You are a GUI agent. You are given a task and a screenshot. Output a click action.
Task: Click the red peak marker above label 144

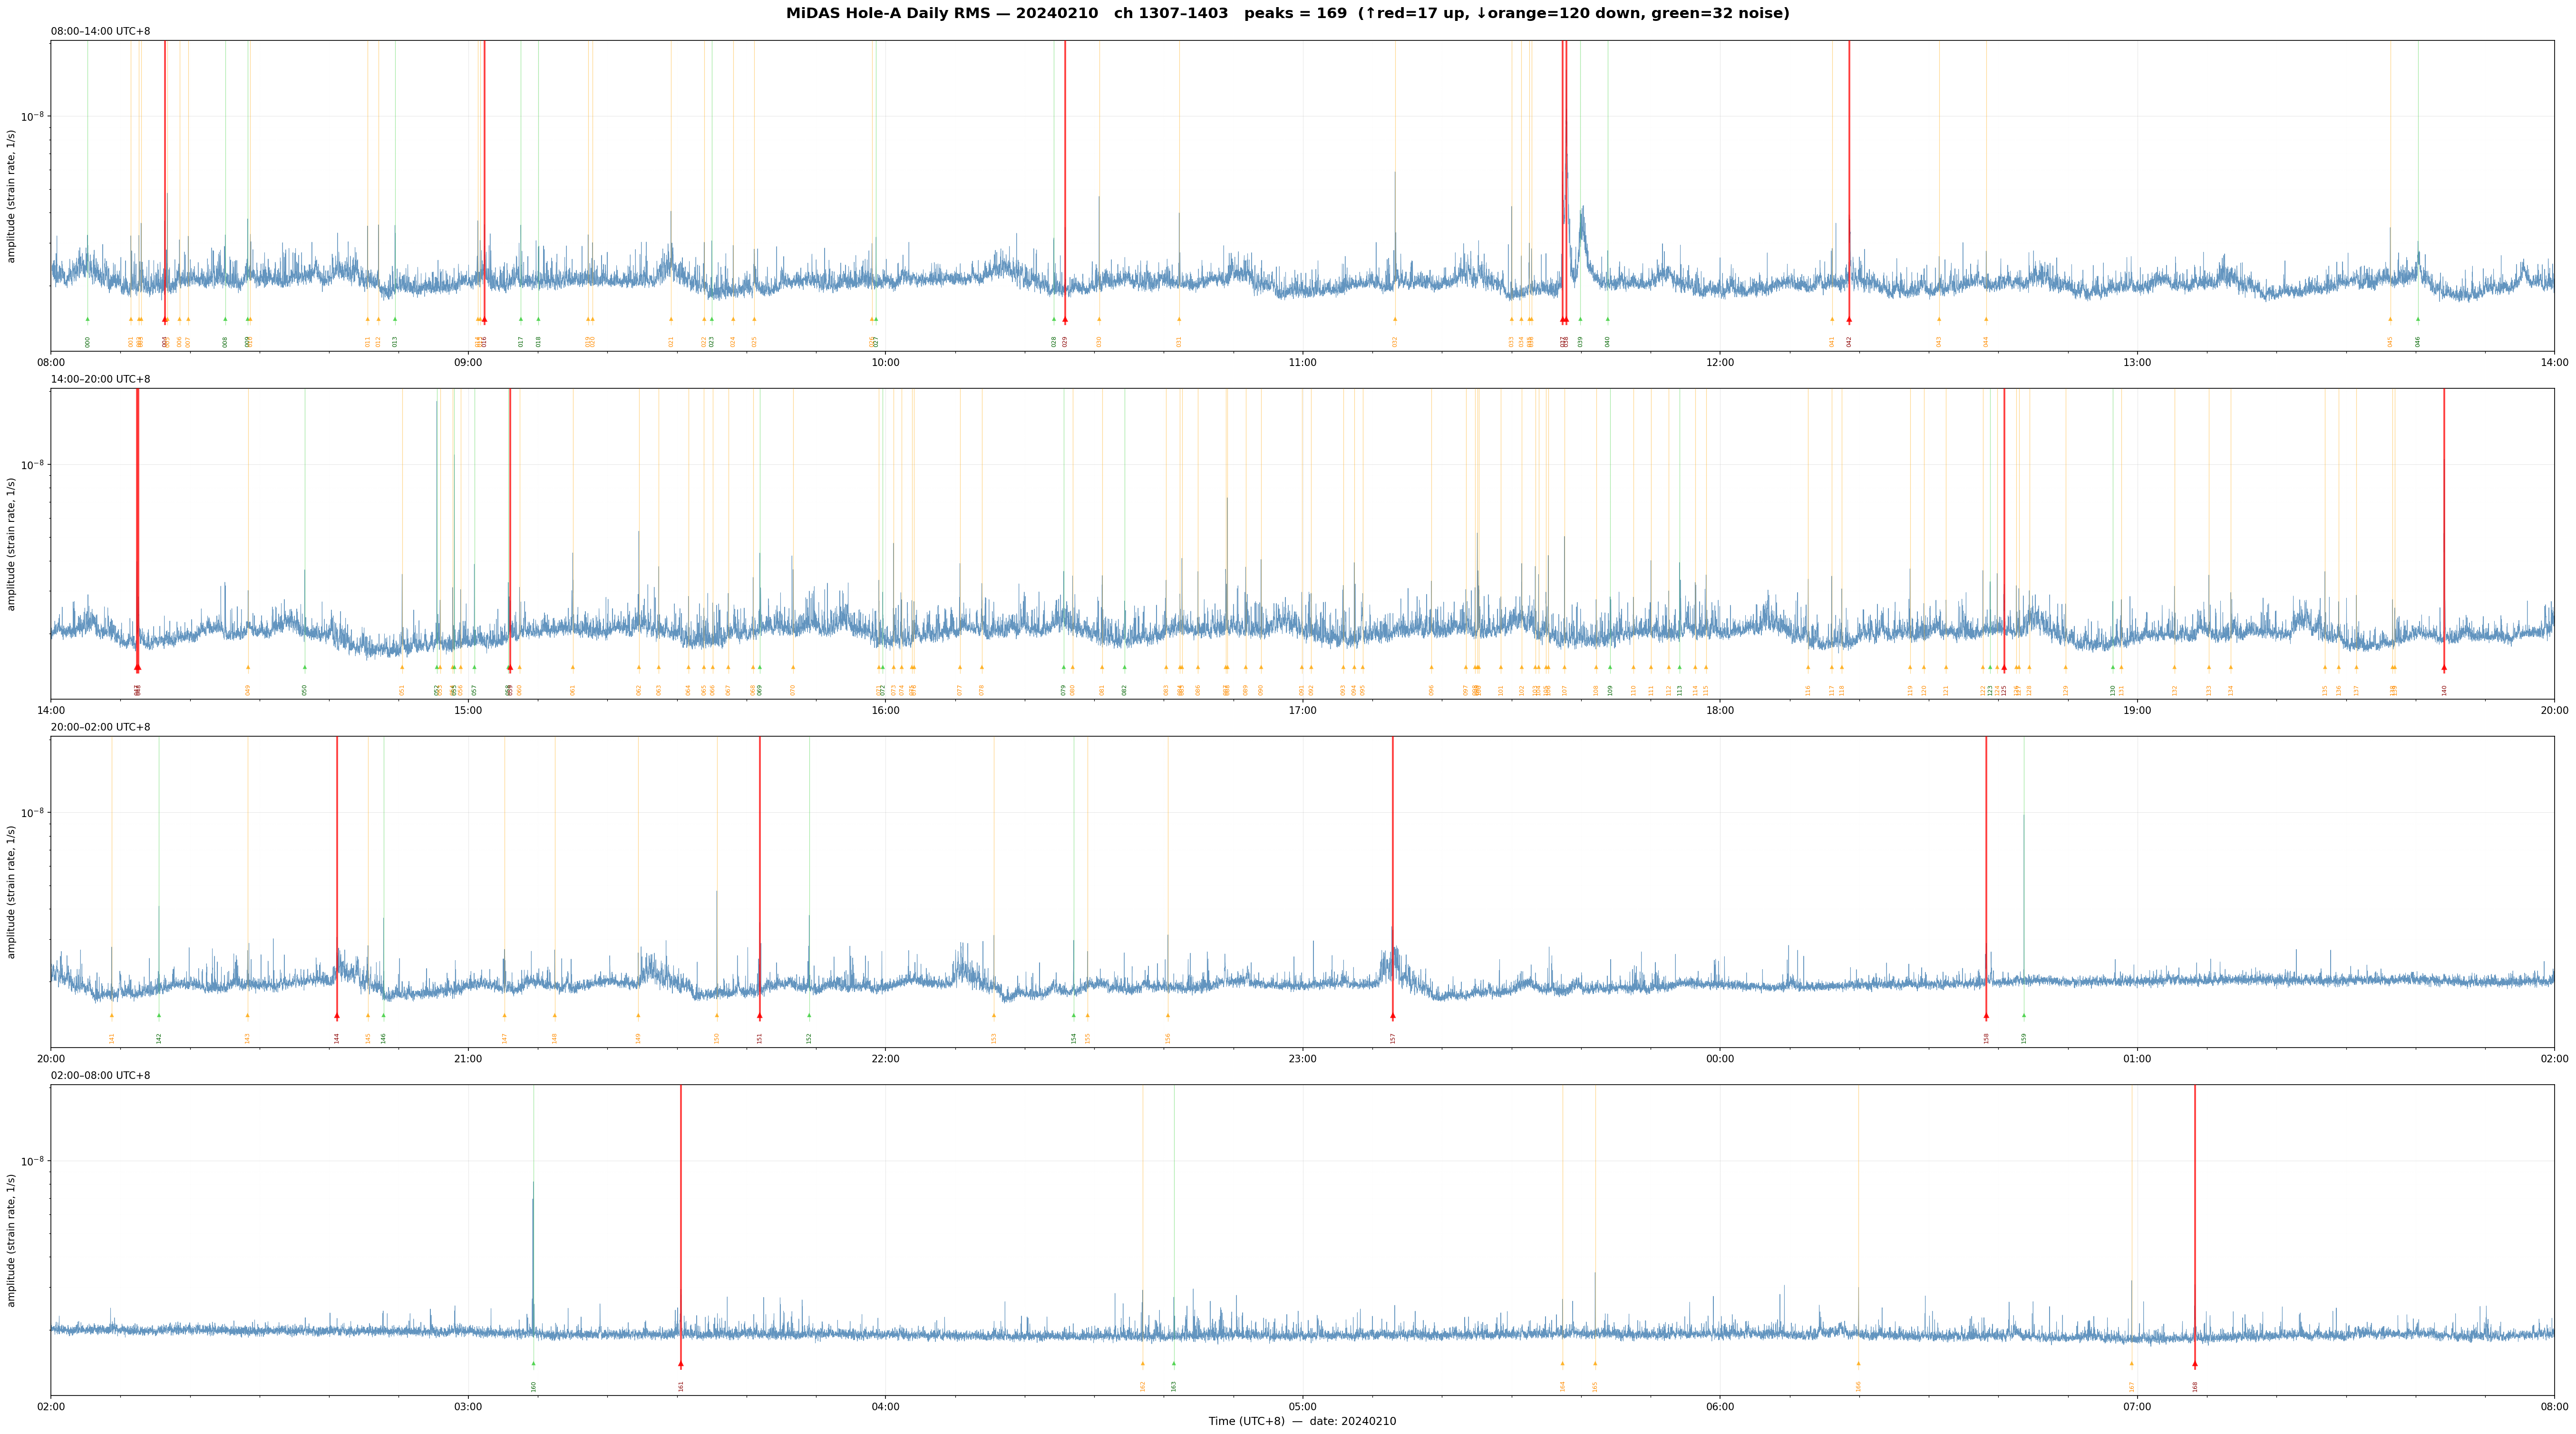coord(337,1015)
